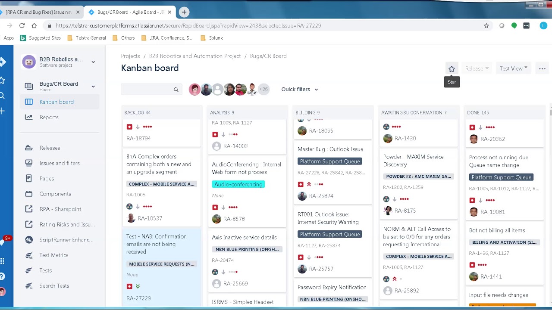Open issue RA-19081 card
Image resolution: width=552 pixels, height=310 pixels.
tap(492, 212)
